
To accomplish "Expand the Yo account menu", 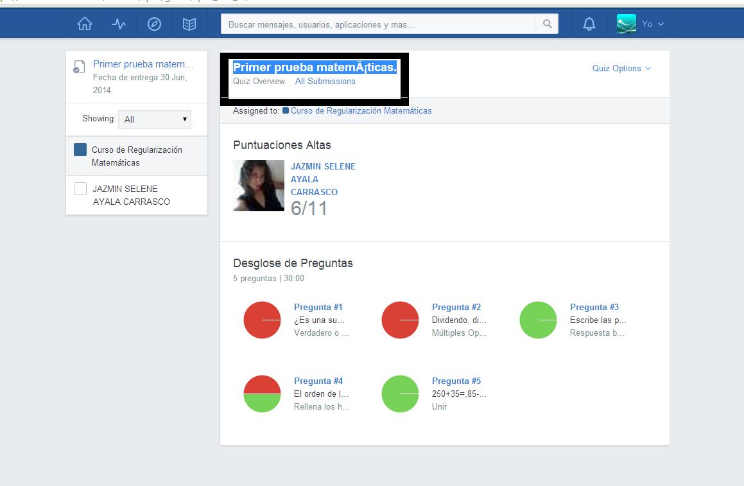I will pos(652,24).
